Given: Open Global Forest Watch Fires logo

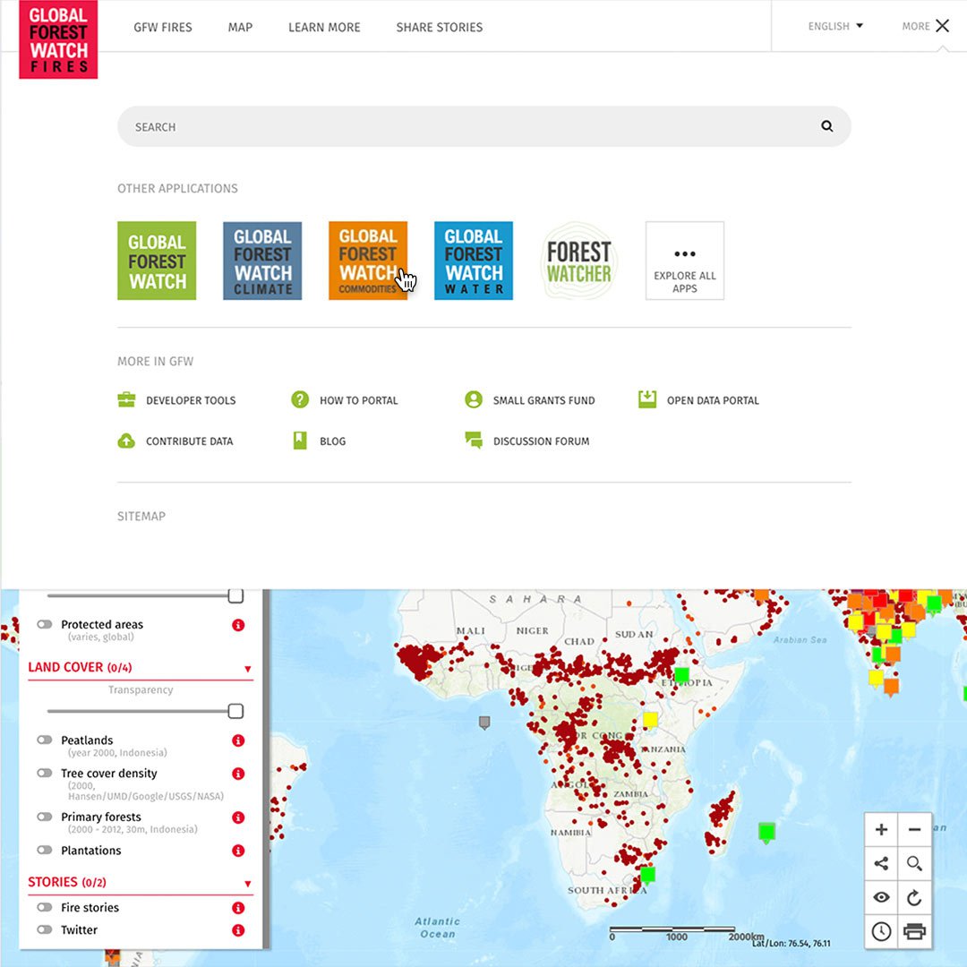Looking at the screenshot, I should [58, 39].
